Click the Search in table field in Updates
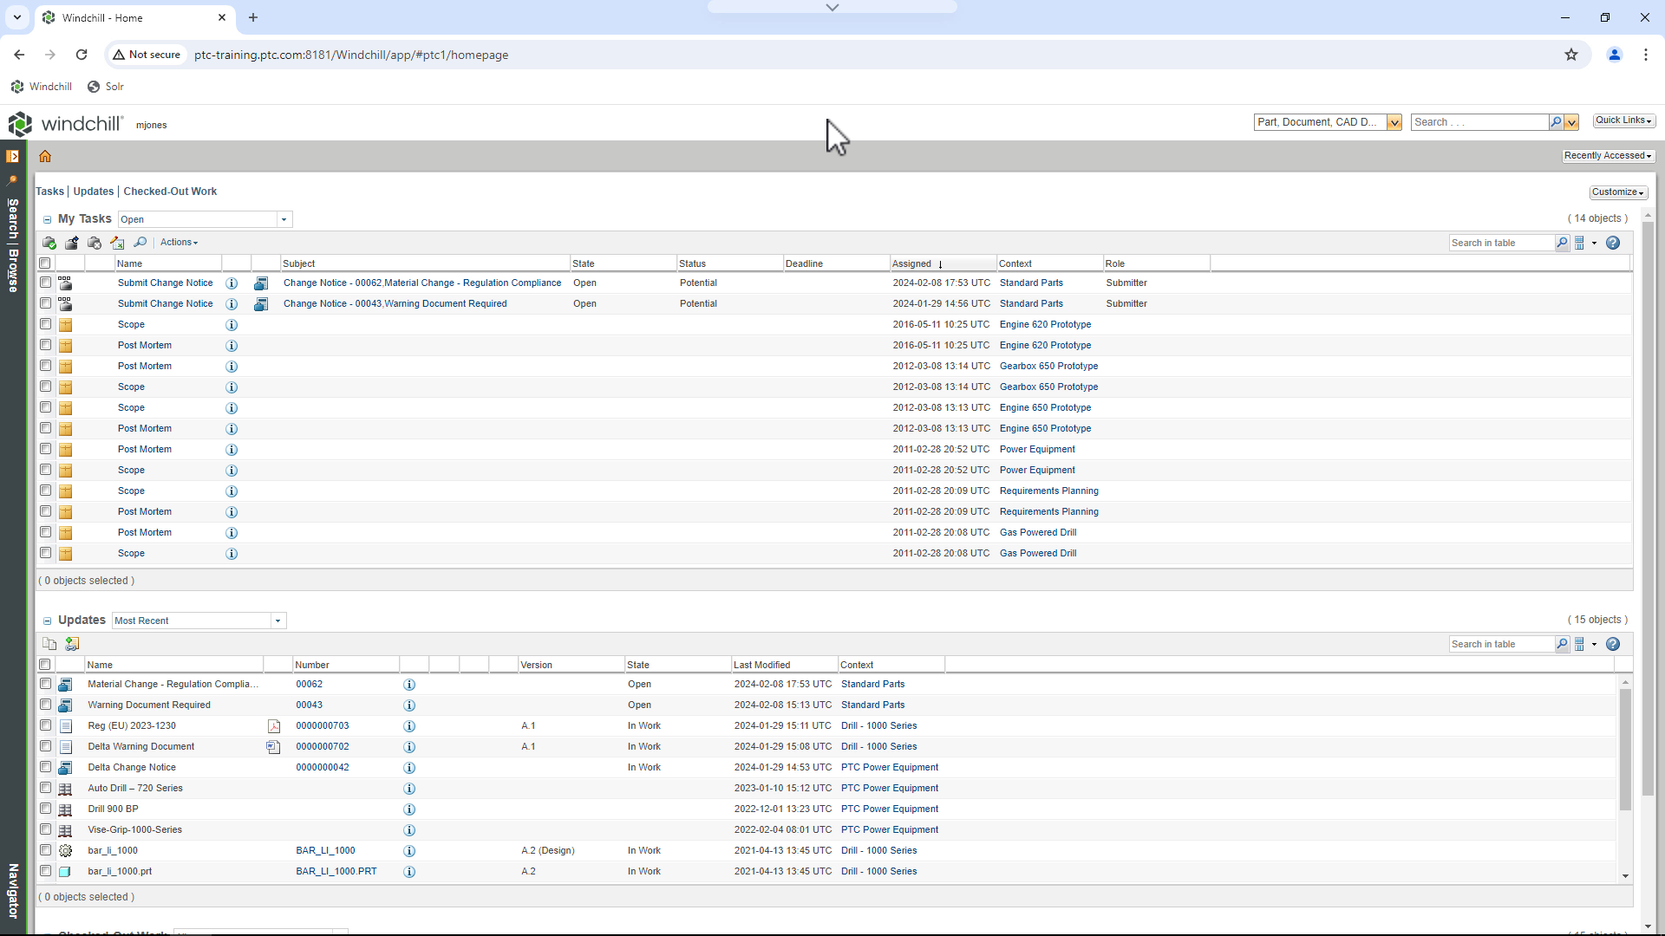 [x=1500, y=645]
